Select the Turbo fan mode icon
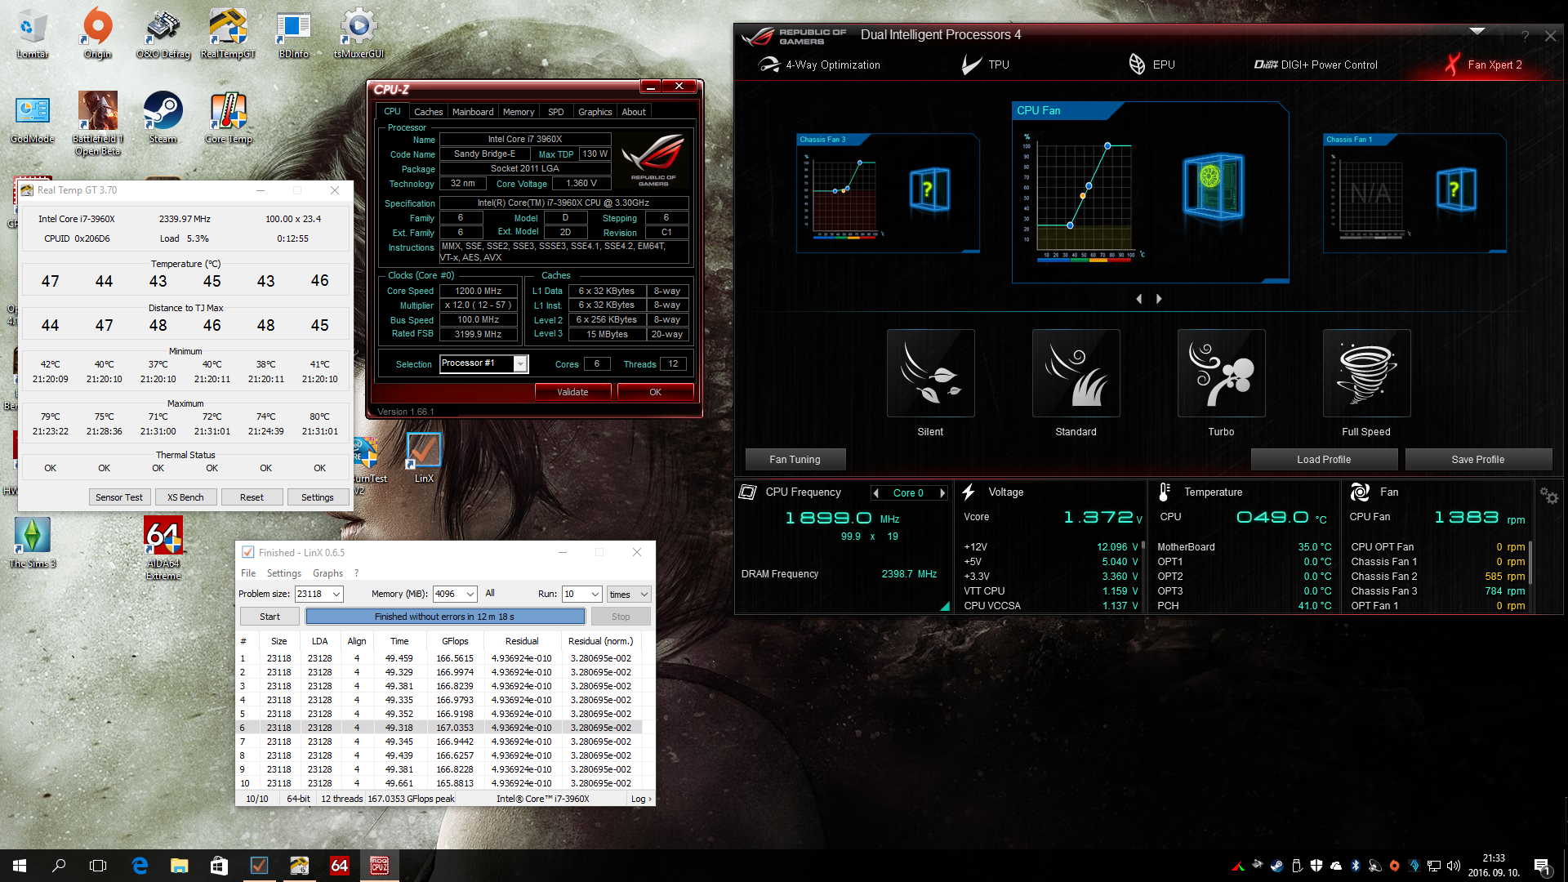The image size is (1568, 882). (1221, 373)
